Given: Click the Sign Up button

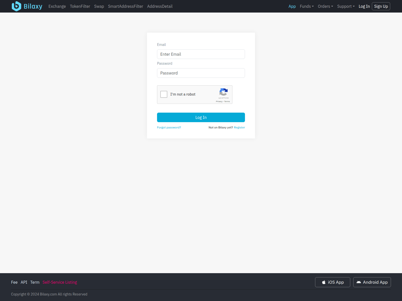Looking at the screenshot, I should 381,6.
